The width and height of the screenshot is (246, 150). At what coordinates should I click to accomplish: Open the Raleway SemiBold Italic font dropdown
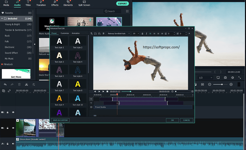tap(118, 33)
